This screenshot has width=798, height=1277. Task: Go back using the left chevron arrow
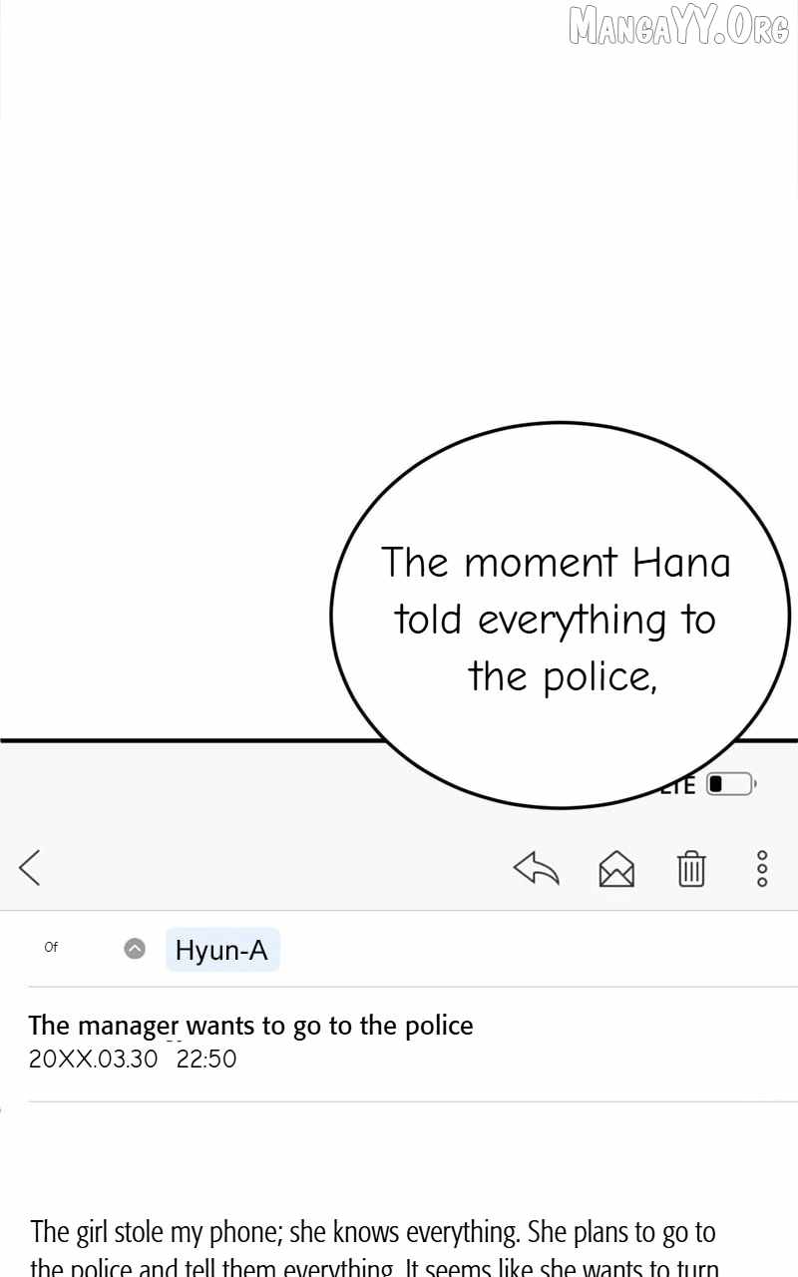coord(30,867)
